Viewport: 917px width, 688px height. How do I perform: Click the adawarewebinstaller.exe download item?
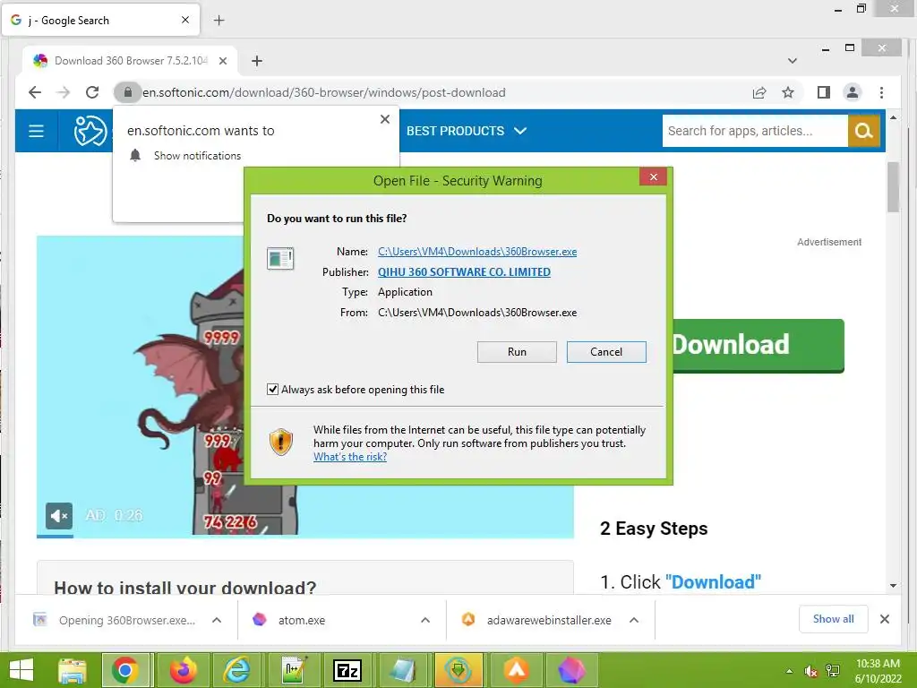point(537,620)
